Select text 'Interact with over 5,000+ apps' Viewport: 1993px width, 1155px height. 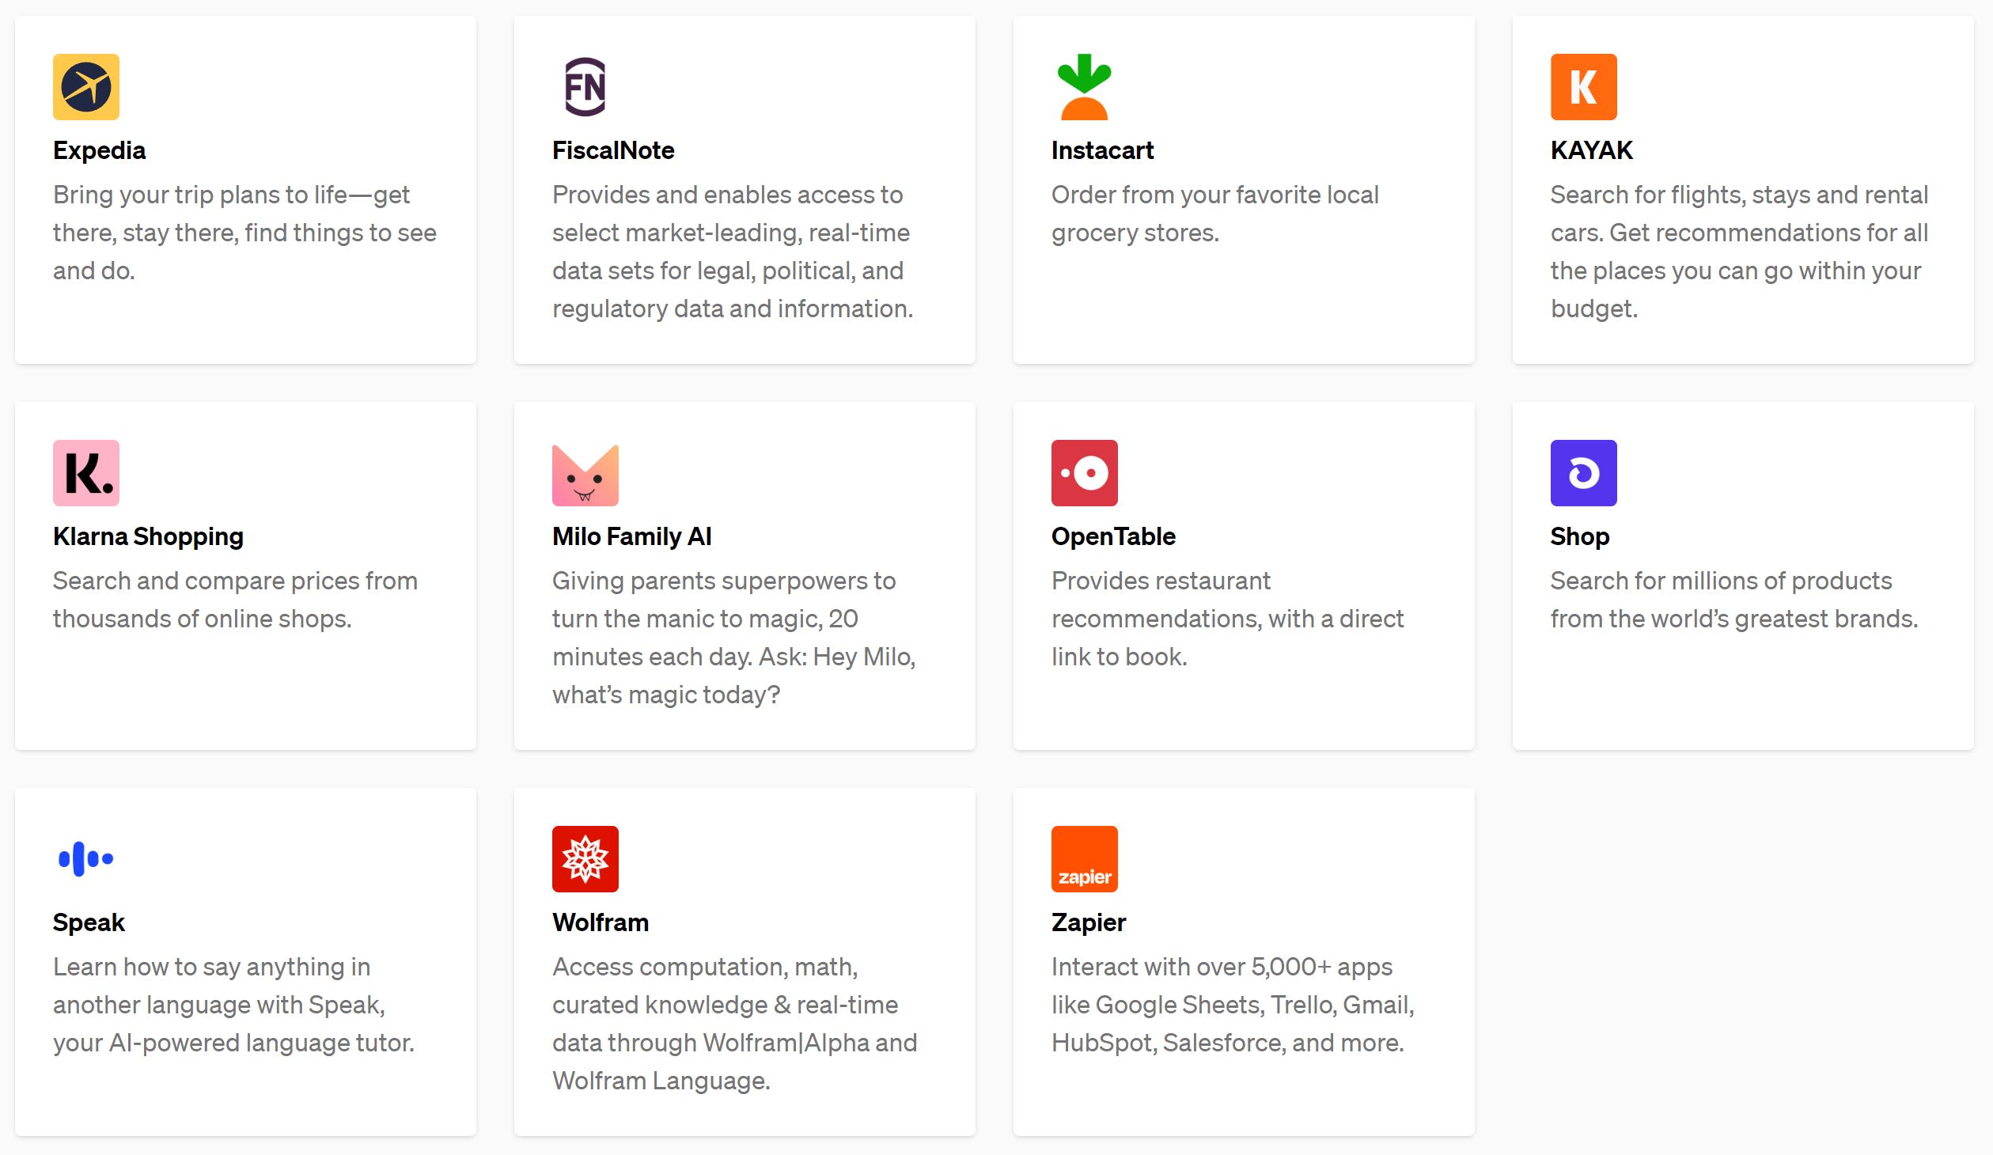pyautogui.click(x=1222, y=967)
